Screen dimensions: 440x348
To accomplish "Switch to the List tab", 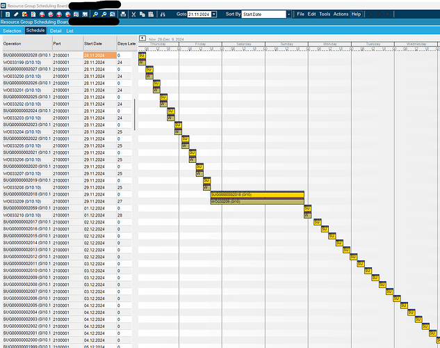I will click(70, 31).
